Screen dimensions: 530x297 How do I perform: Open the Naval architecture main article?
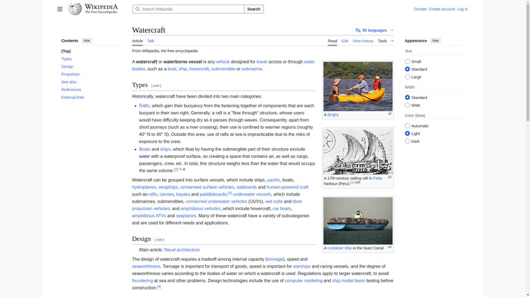tap(182, 249)
